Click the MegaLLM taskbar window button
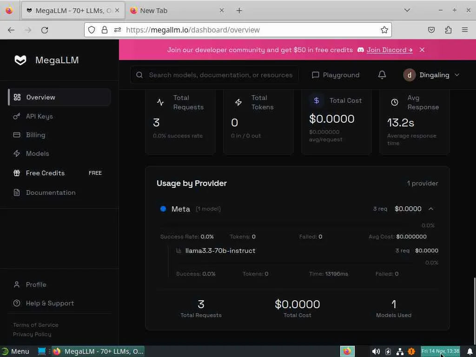 (98, 351)
